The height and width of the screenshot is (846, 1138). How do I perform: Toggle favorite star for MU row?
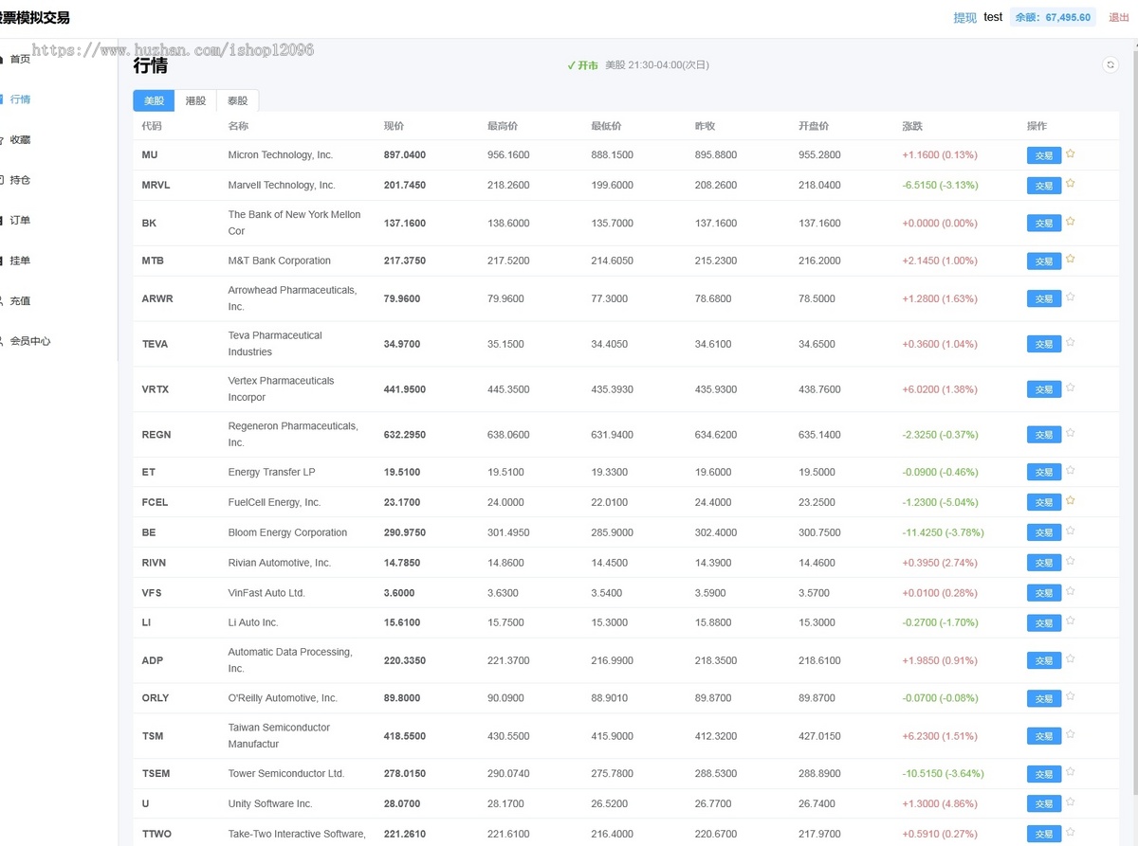click(1070, 153)
